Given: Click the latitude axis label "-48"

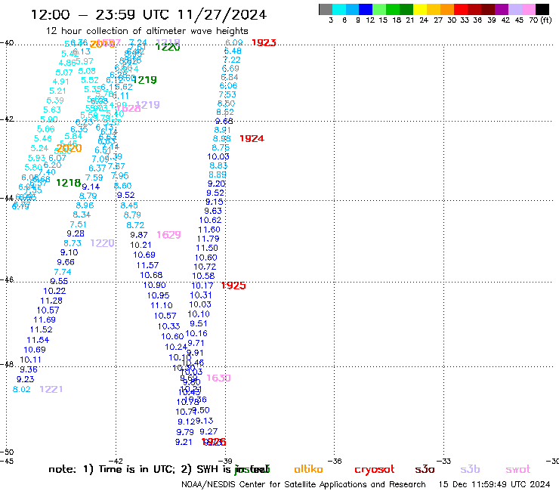Looking at the screenshot, I should point(7,364).
